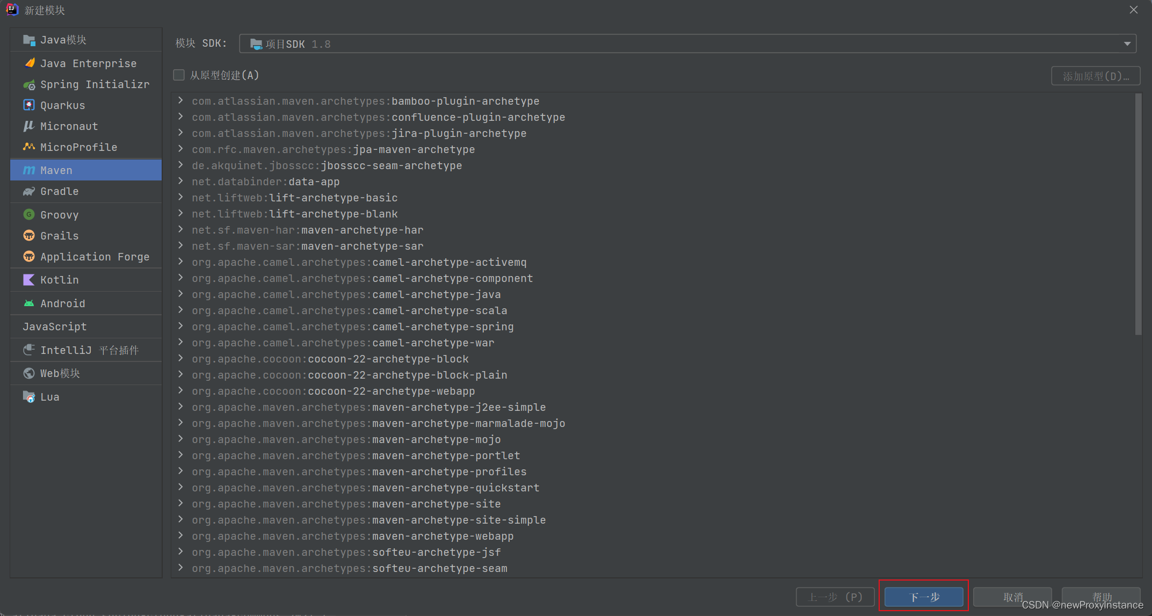1152x616 pixels.
Task: Click the 下一步 next button
Action: 924,597
